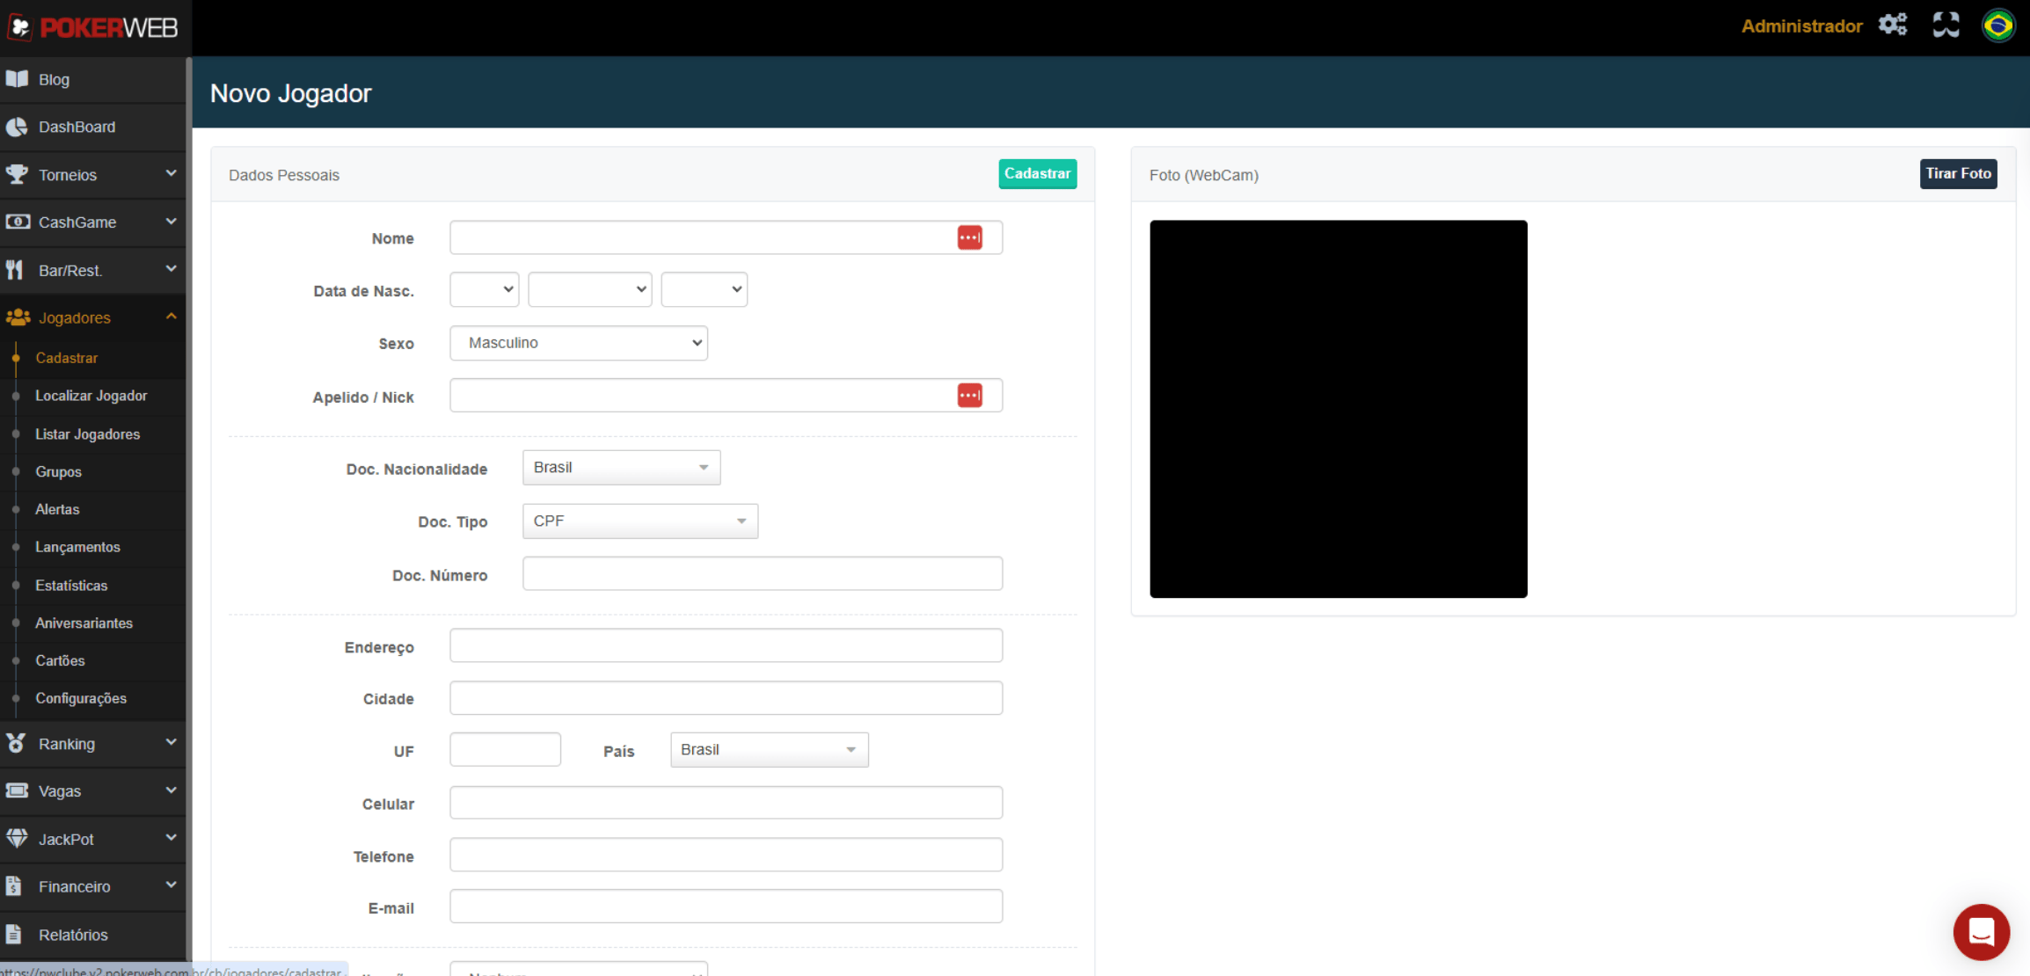Toggle fullscreen icon in top bar
This screenshot has height=976, width=2030.
point(1946,25)
